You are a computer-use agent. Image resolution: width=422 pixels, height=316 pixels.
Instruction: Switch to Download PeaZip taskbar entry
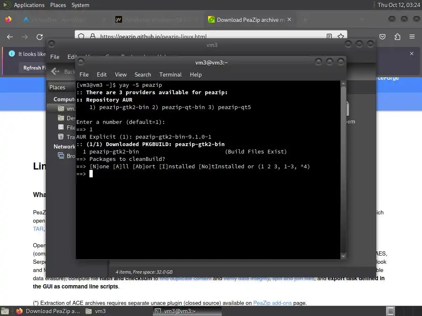49,311
